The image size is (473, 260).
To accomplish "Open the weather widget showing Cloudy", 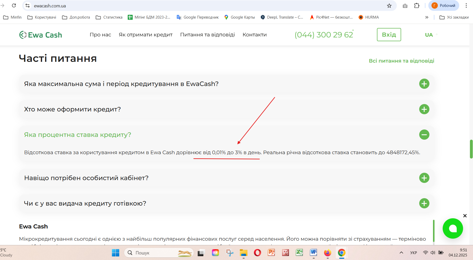I will [7, 253].
